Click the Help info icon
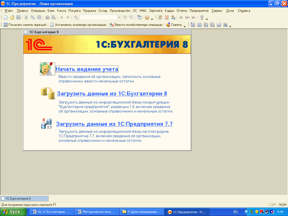 [147, 17]
